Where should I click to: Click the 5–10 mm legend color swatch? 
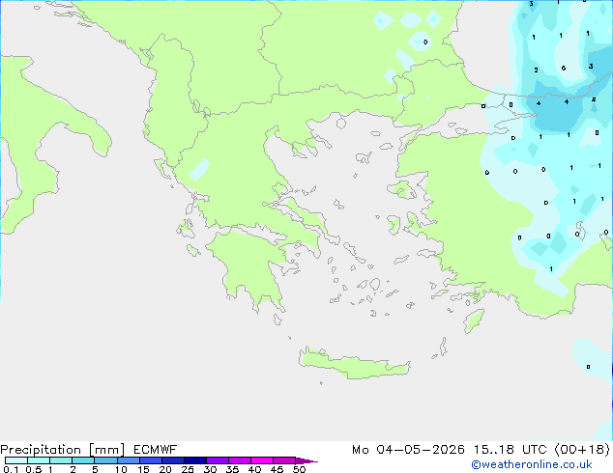[106, 460]
